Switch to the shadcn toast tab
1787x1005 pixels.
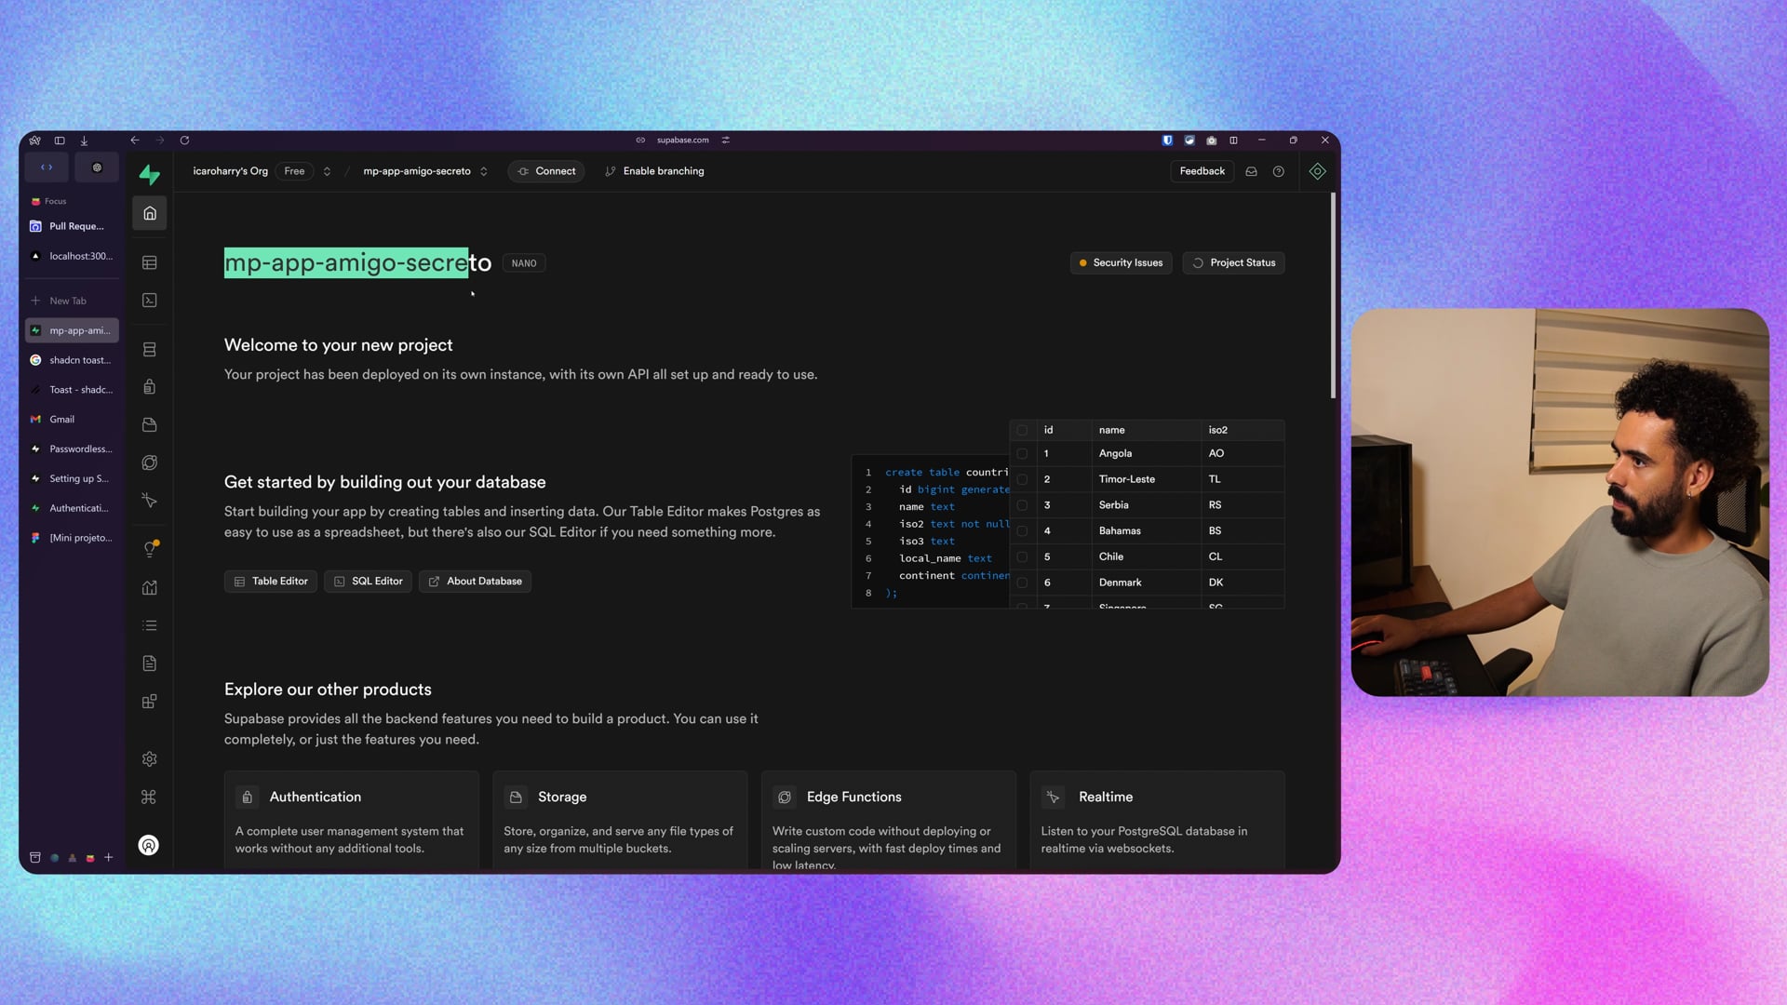[x=79, y=360]
